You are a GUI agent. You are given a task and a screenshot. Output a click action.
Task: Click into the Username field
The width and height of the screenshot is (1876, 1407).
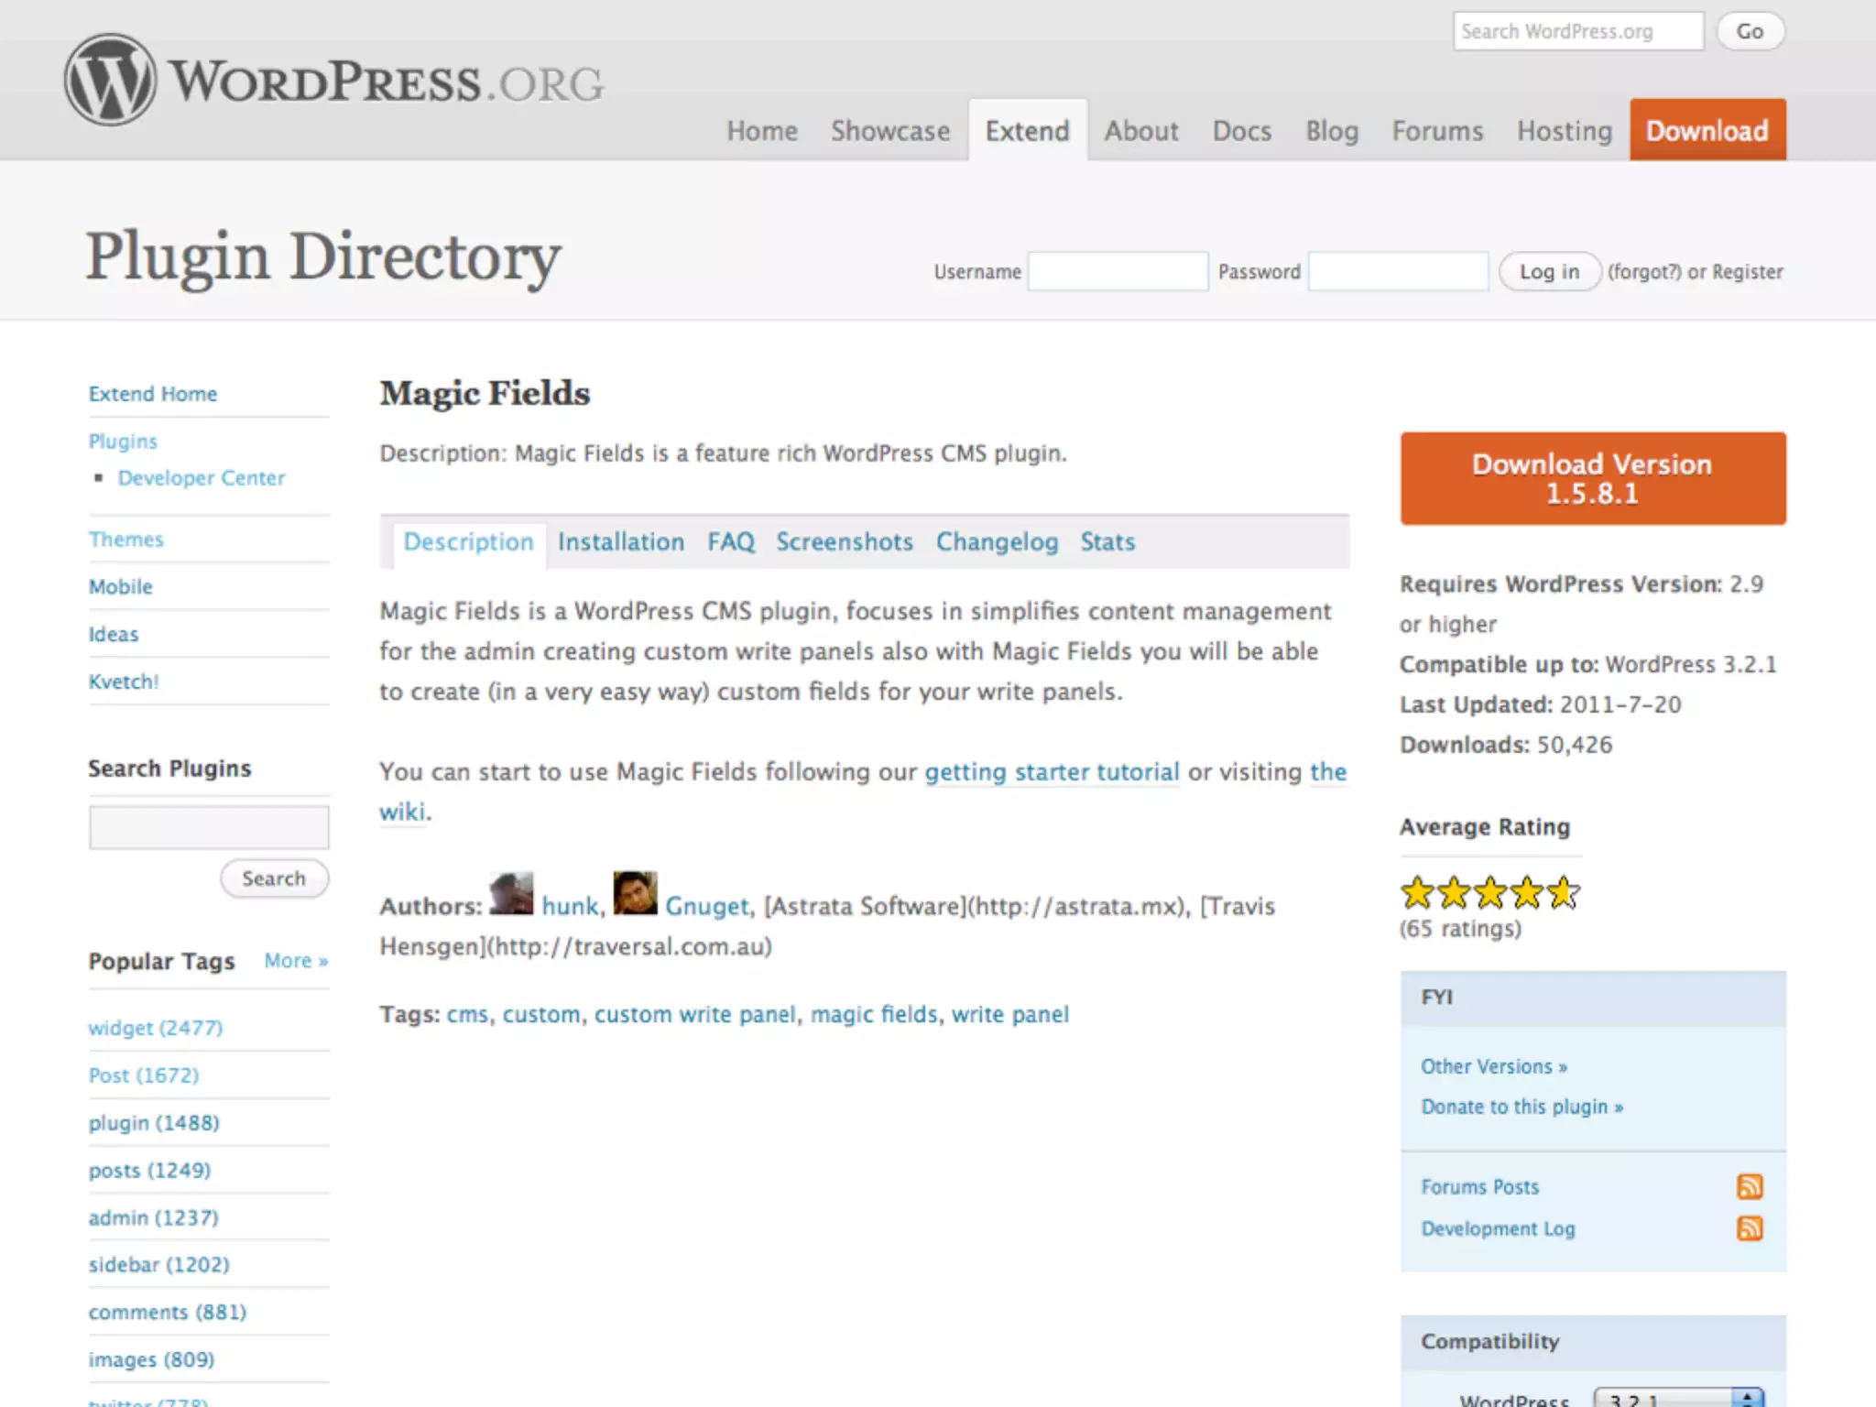click(x=1117, y=271)
